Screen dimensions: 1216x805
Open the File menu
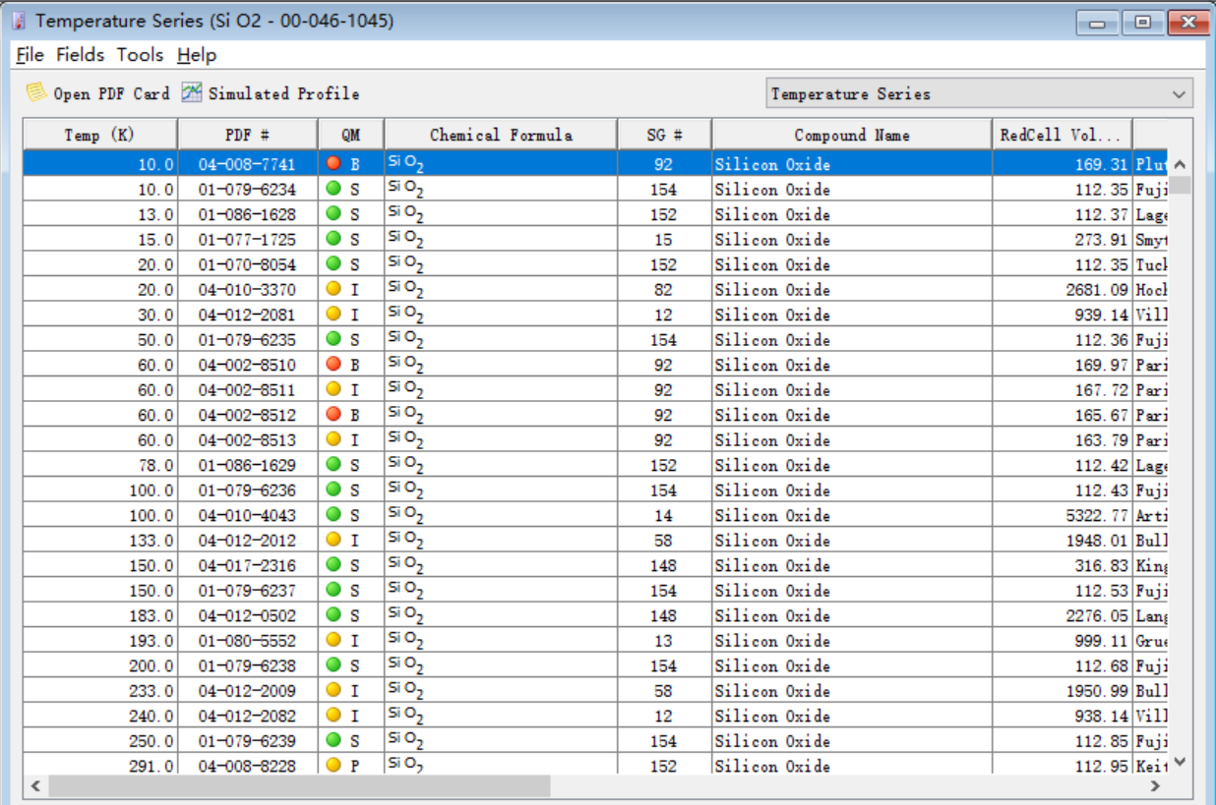(30, 55)
